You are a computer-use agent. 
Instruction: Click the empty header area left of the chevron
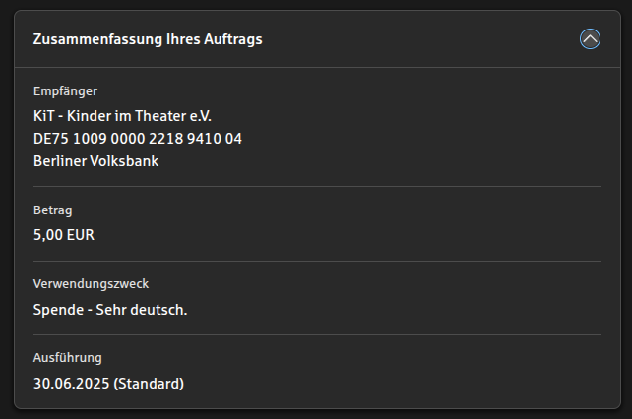pos(423,39)
